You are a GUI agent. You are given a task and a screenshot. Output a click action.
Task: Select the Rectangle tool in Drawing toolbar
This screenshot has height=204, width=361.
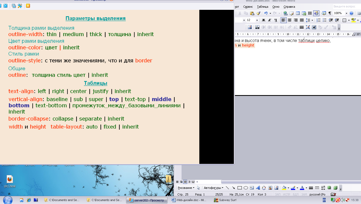(240, 188)
